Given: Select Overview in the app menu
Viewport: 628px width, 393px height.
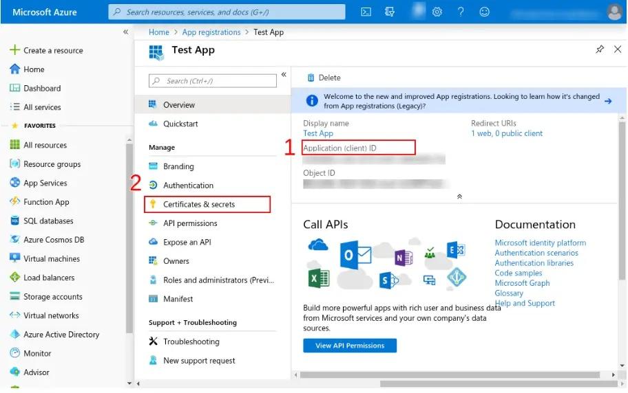Looking at the screenshot, I should tap(212, 104).
